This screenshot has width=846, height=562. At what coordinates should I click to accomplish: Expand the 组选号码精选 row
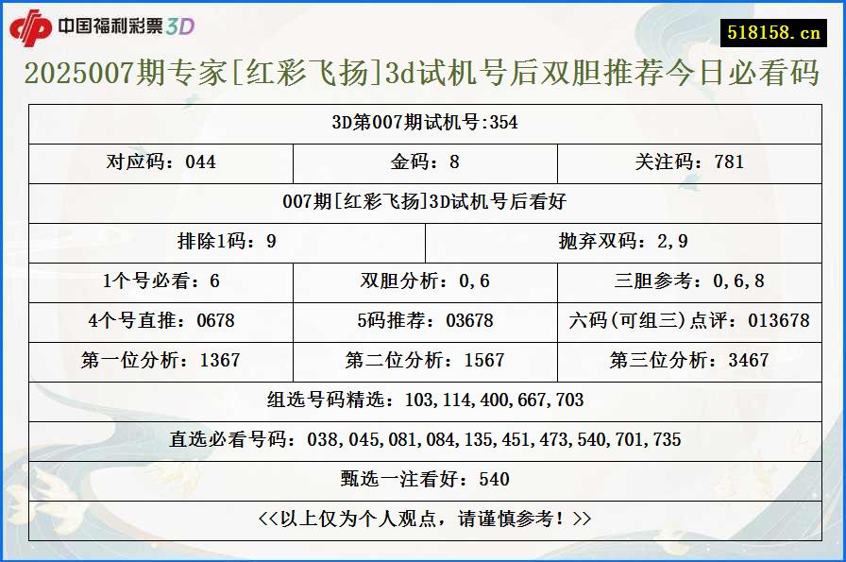[423, 400]
